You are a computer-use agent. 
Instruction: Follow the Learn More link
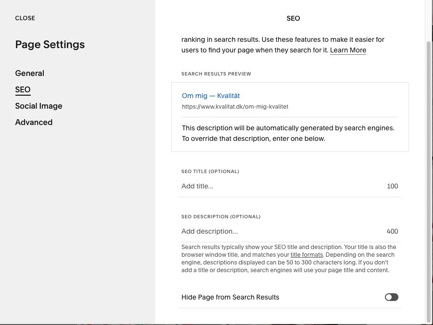(348, 50)
